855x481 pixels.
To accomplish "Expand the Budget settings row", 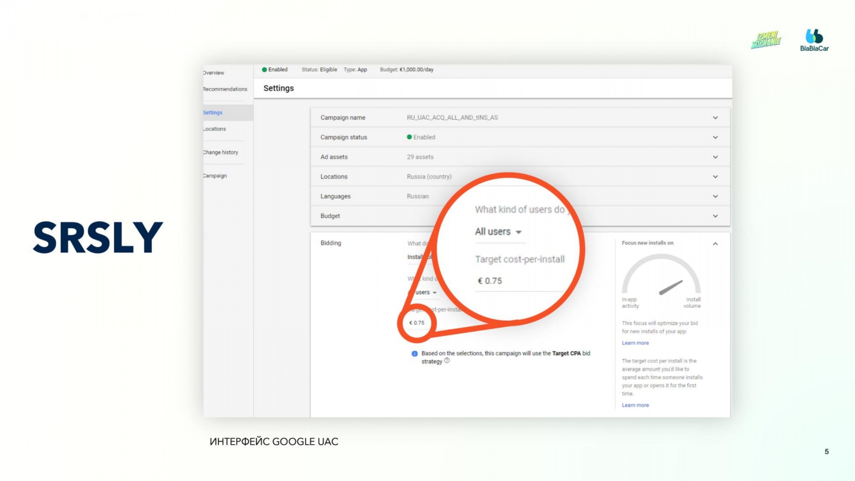I will tap(715, 216).
